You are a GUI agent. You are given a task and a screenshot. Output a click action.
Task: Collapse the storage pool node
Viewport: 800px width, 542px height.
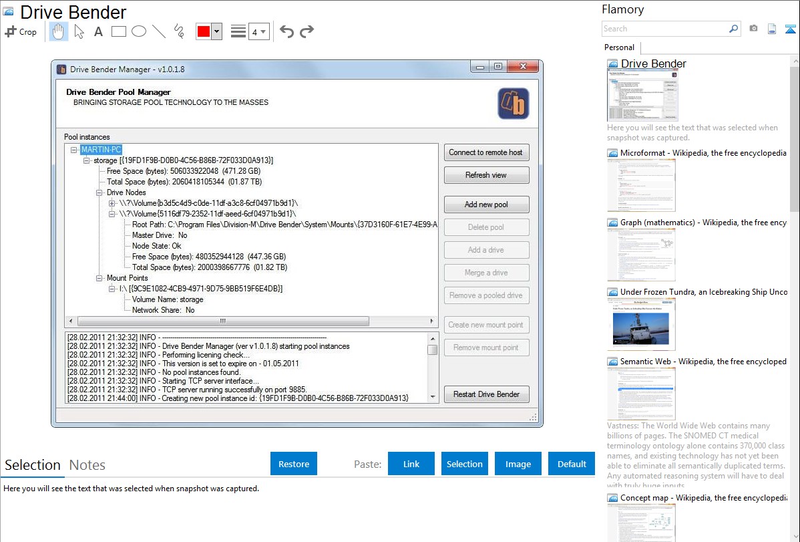pyautogui.click(x=86, y=160)
